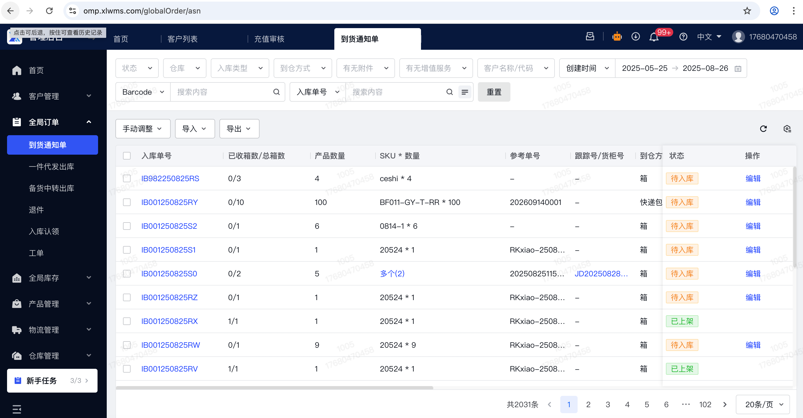This screenshot has height=418, width=803.
Task: Go to results page 3
Action: [x=608, y=404]
